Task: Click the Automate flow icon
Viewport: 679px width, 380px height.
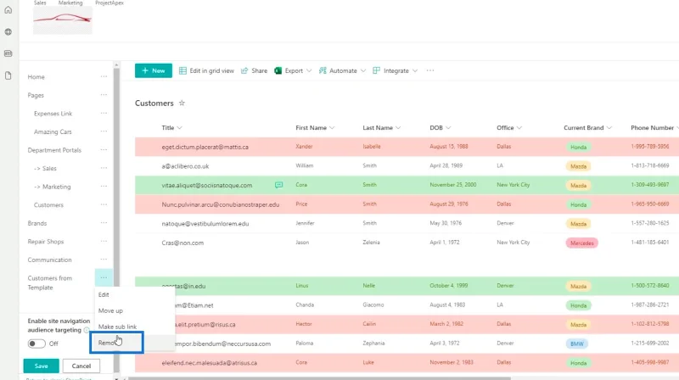Action: coord(323,70)
